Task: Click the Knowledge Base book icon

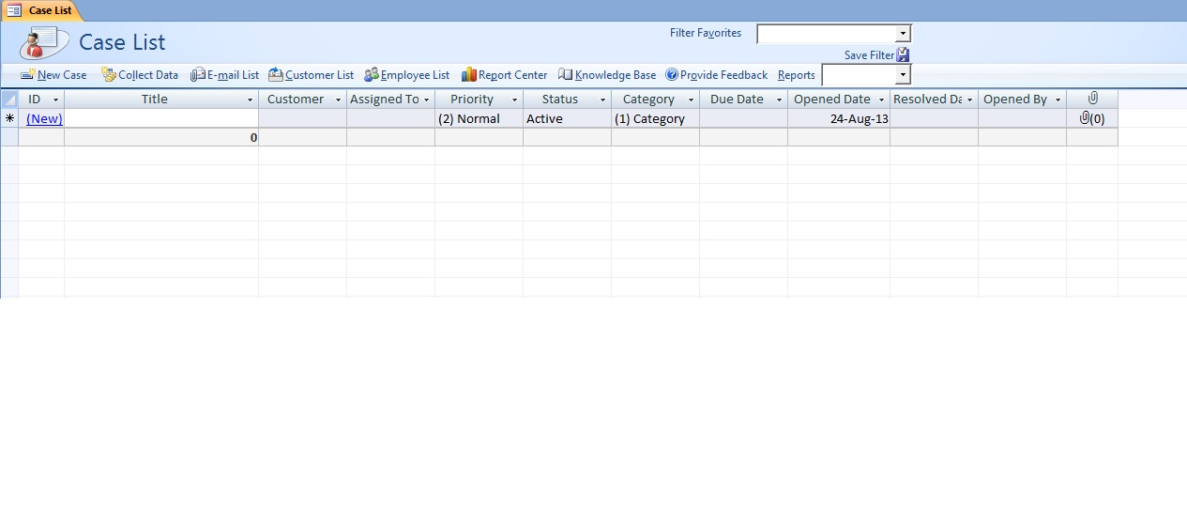Action: [565, 75]
